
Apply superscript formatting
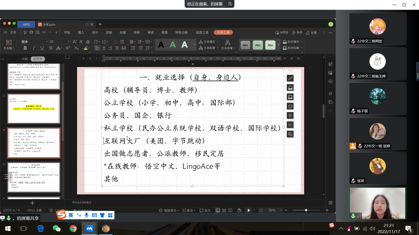pyautogui.click(x=68, y=48)
